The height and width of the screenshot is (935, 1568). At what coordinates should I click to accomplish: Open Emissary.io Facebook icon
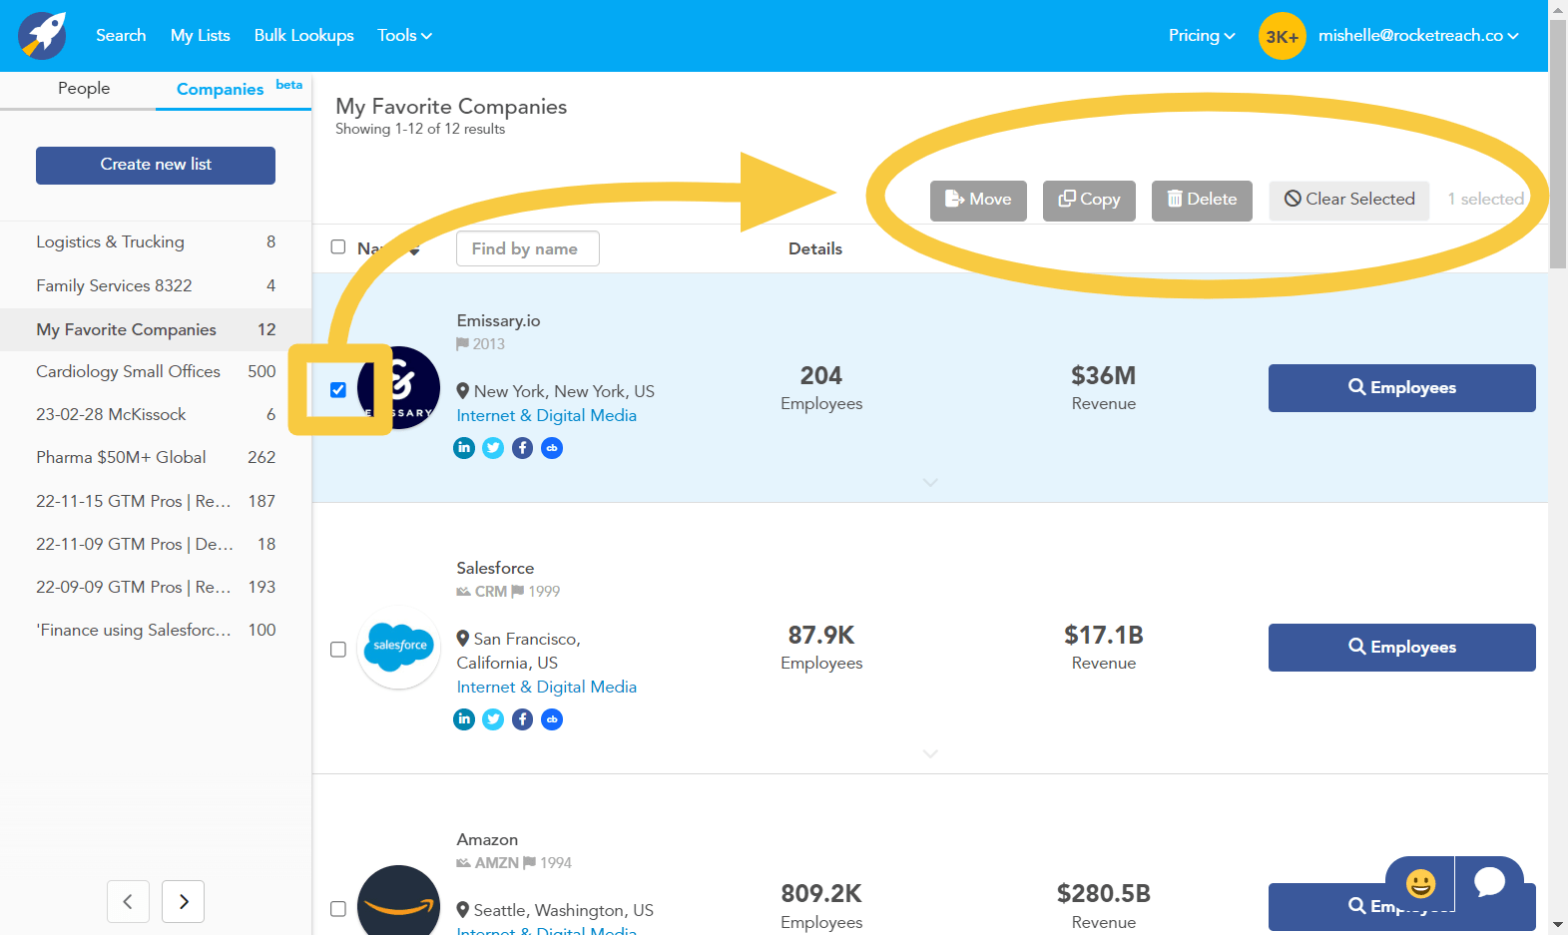522,448
